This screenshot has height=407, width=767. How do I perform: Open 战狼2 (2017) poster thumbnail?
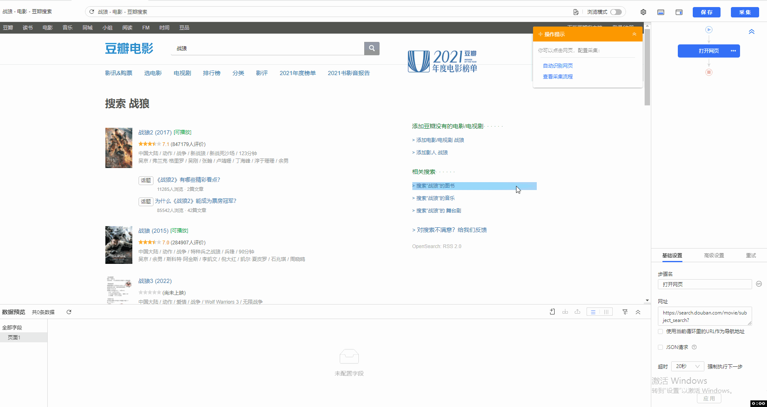click(119, 148)
